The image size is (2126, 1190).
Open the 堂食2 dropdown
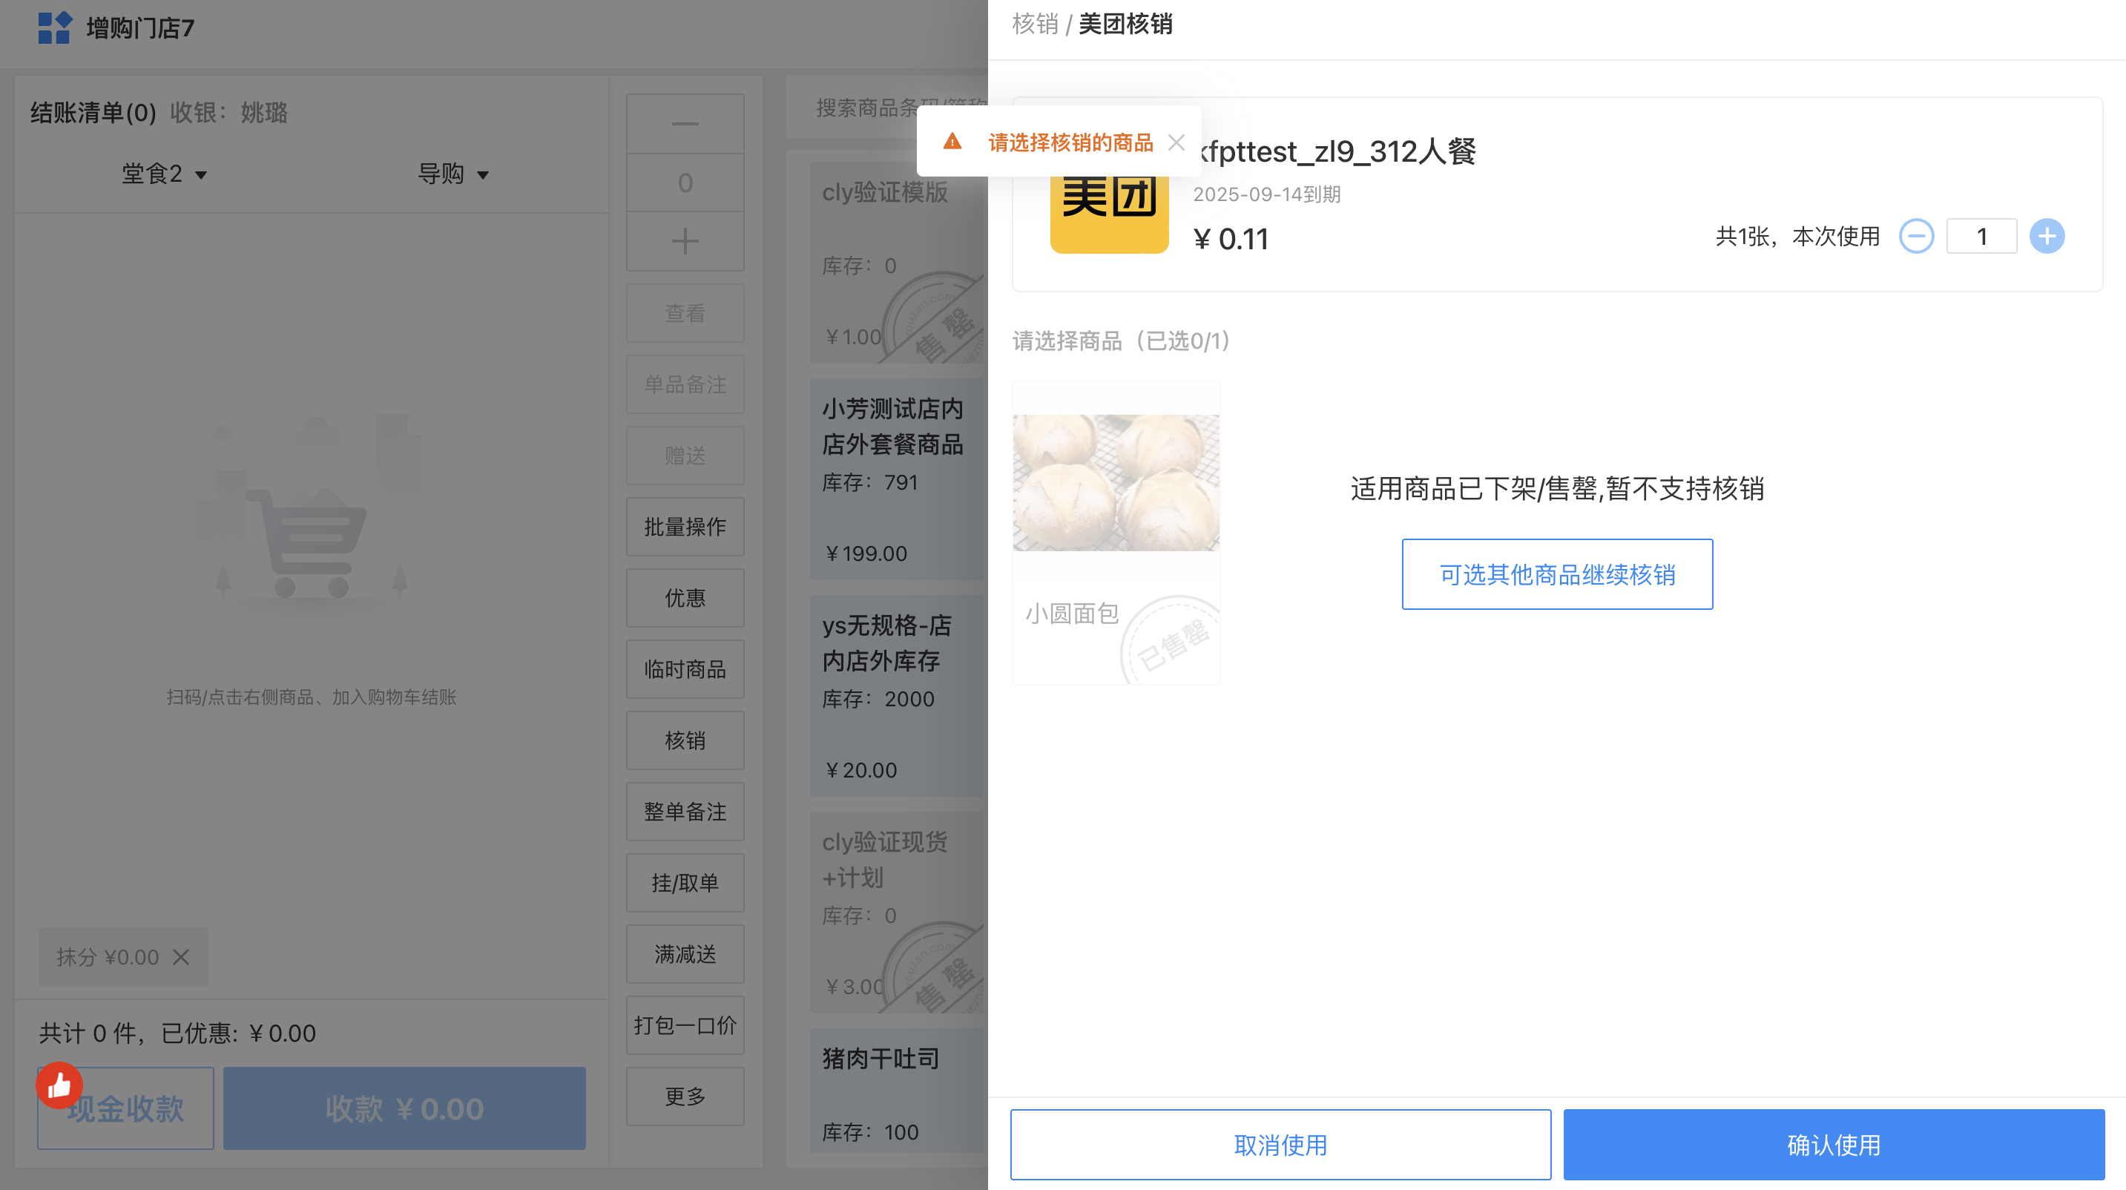tap(163, 174)
